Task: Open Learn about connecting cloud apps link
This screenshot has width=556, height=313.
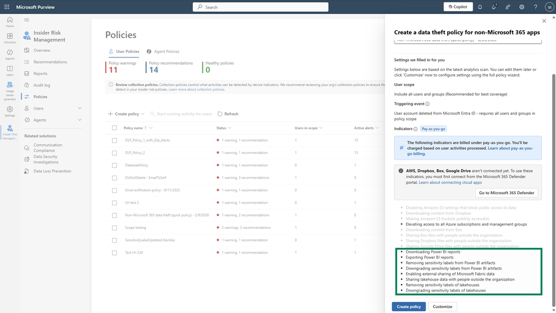Action: 450,182
